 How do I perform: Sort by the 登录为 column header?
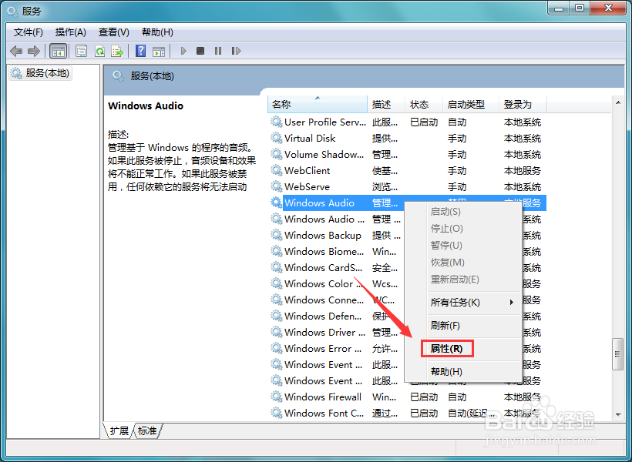click(x=523, y=104)
